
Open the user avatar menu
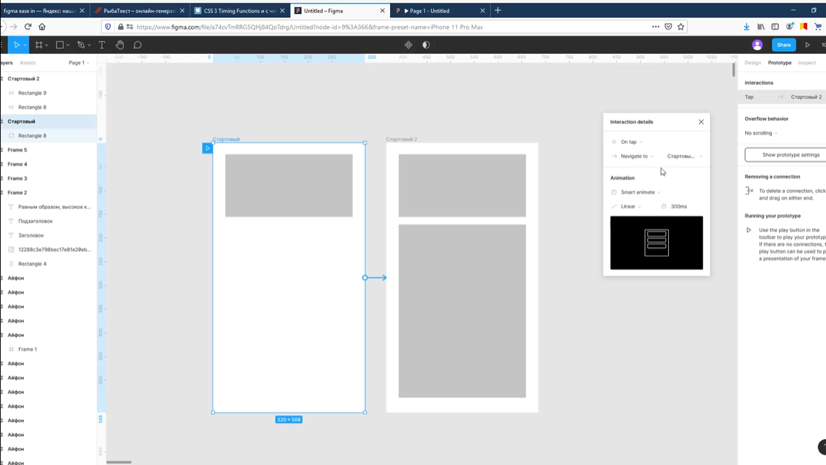[x=757, y=45]
